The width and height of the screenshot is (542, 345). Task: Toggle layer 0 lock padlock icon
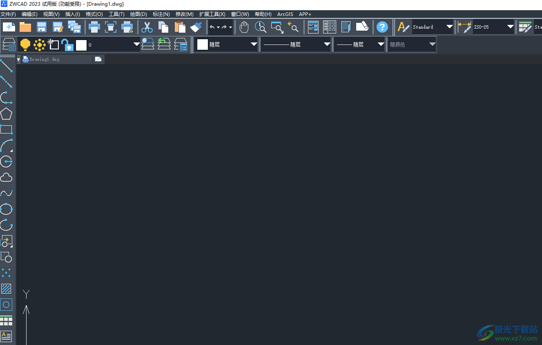tap(67, 45)
